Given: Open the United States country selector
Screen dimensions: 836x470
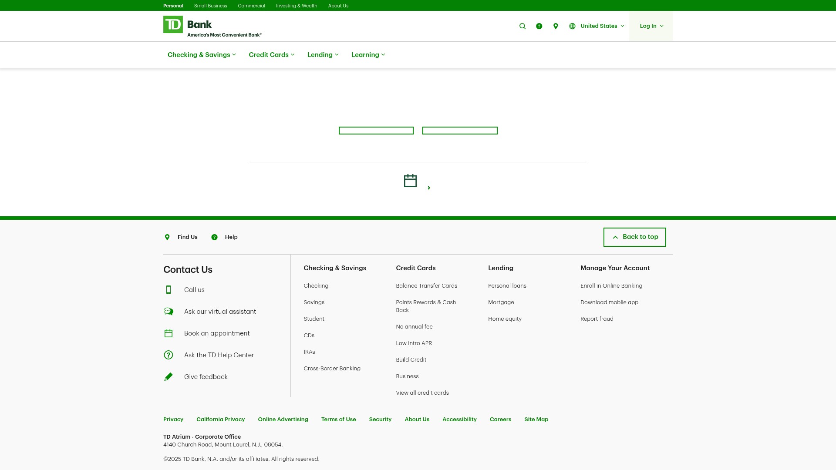Looking at the screenshot, I should 597,26.
